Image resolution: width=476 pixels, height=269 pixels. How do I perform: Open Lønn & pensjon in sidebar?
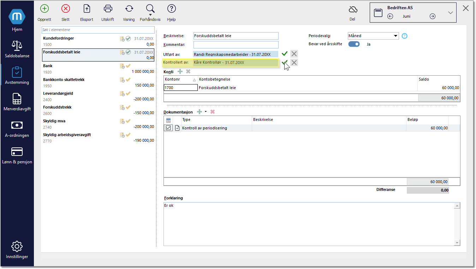coord(17,155)
